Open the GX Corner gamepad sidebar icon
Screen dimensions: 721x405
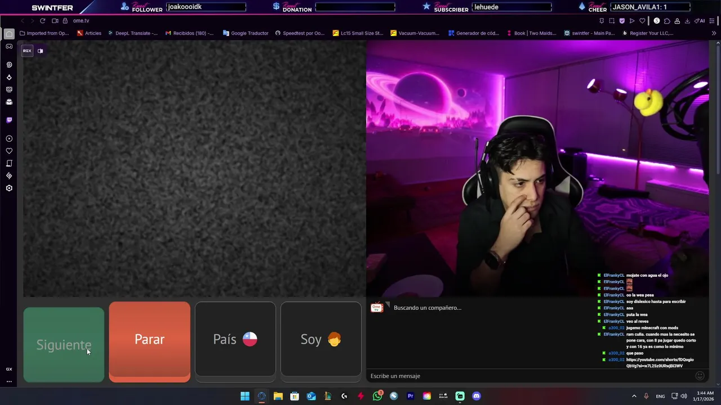click(x=9, y=47)
